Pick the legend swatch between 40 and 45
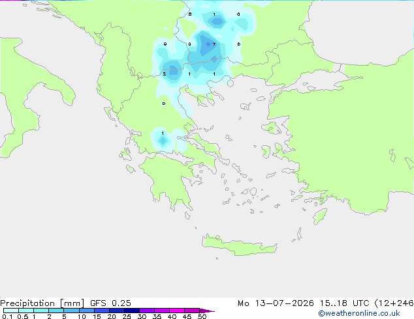This screenshot has width=414, height=319. 177,311
